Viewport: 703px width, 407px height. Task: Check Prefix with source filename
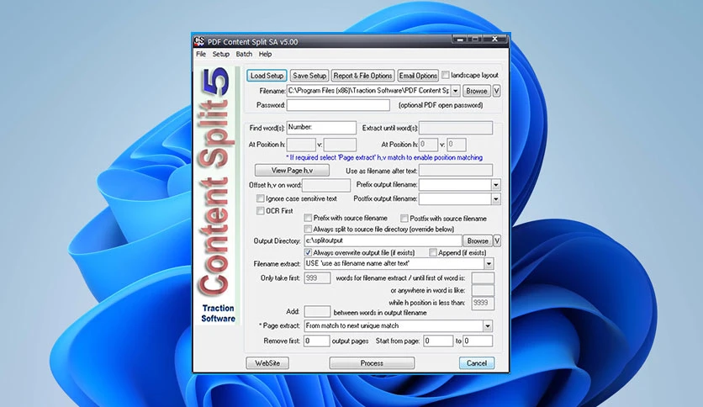pyautogui.click(x=308, y=218)
